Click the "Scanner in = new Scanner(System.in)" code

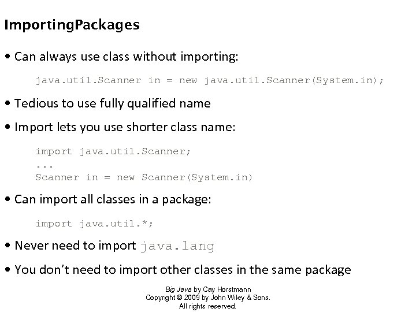coord(144,177)
